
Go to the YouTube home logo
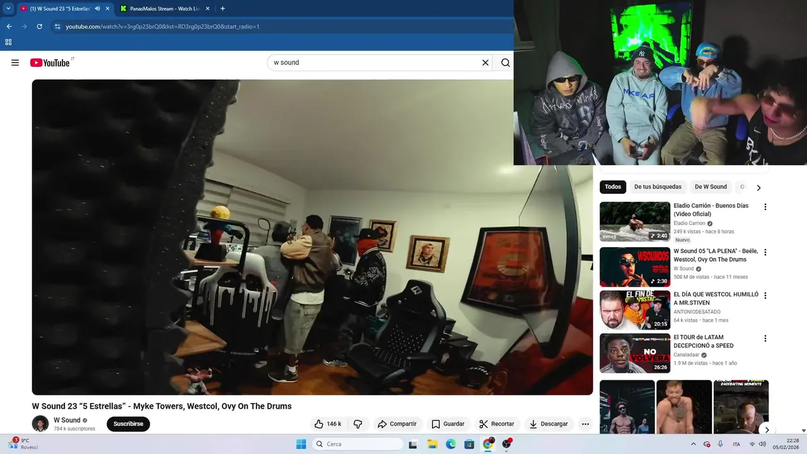click(50, 62)
